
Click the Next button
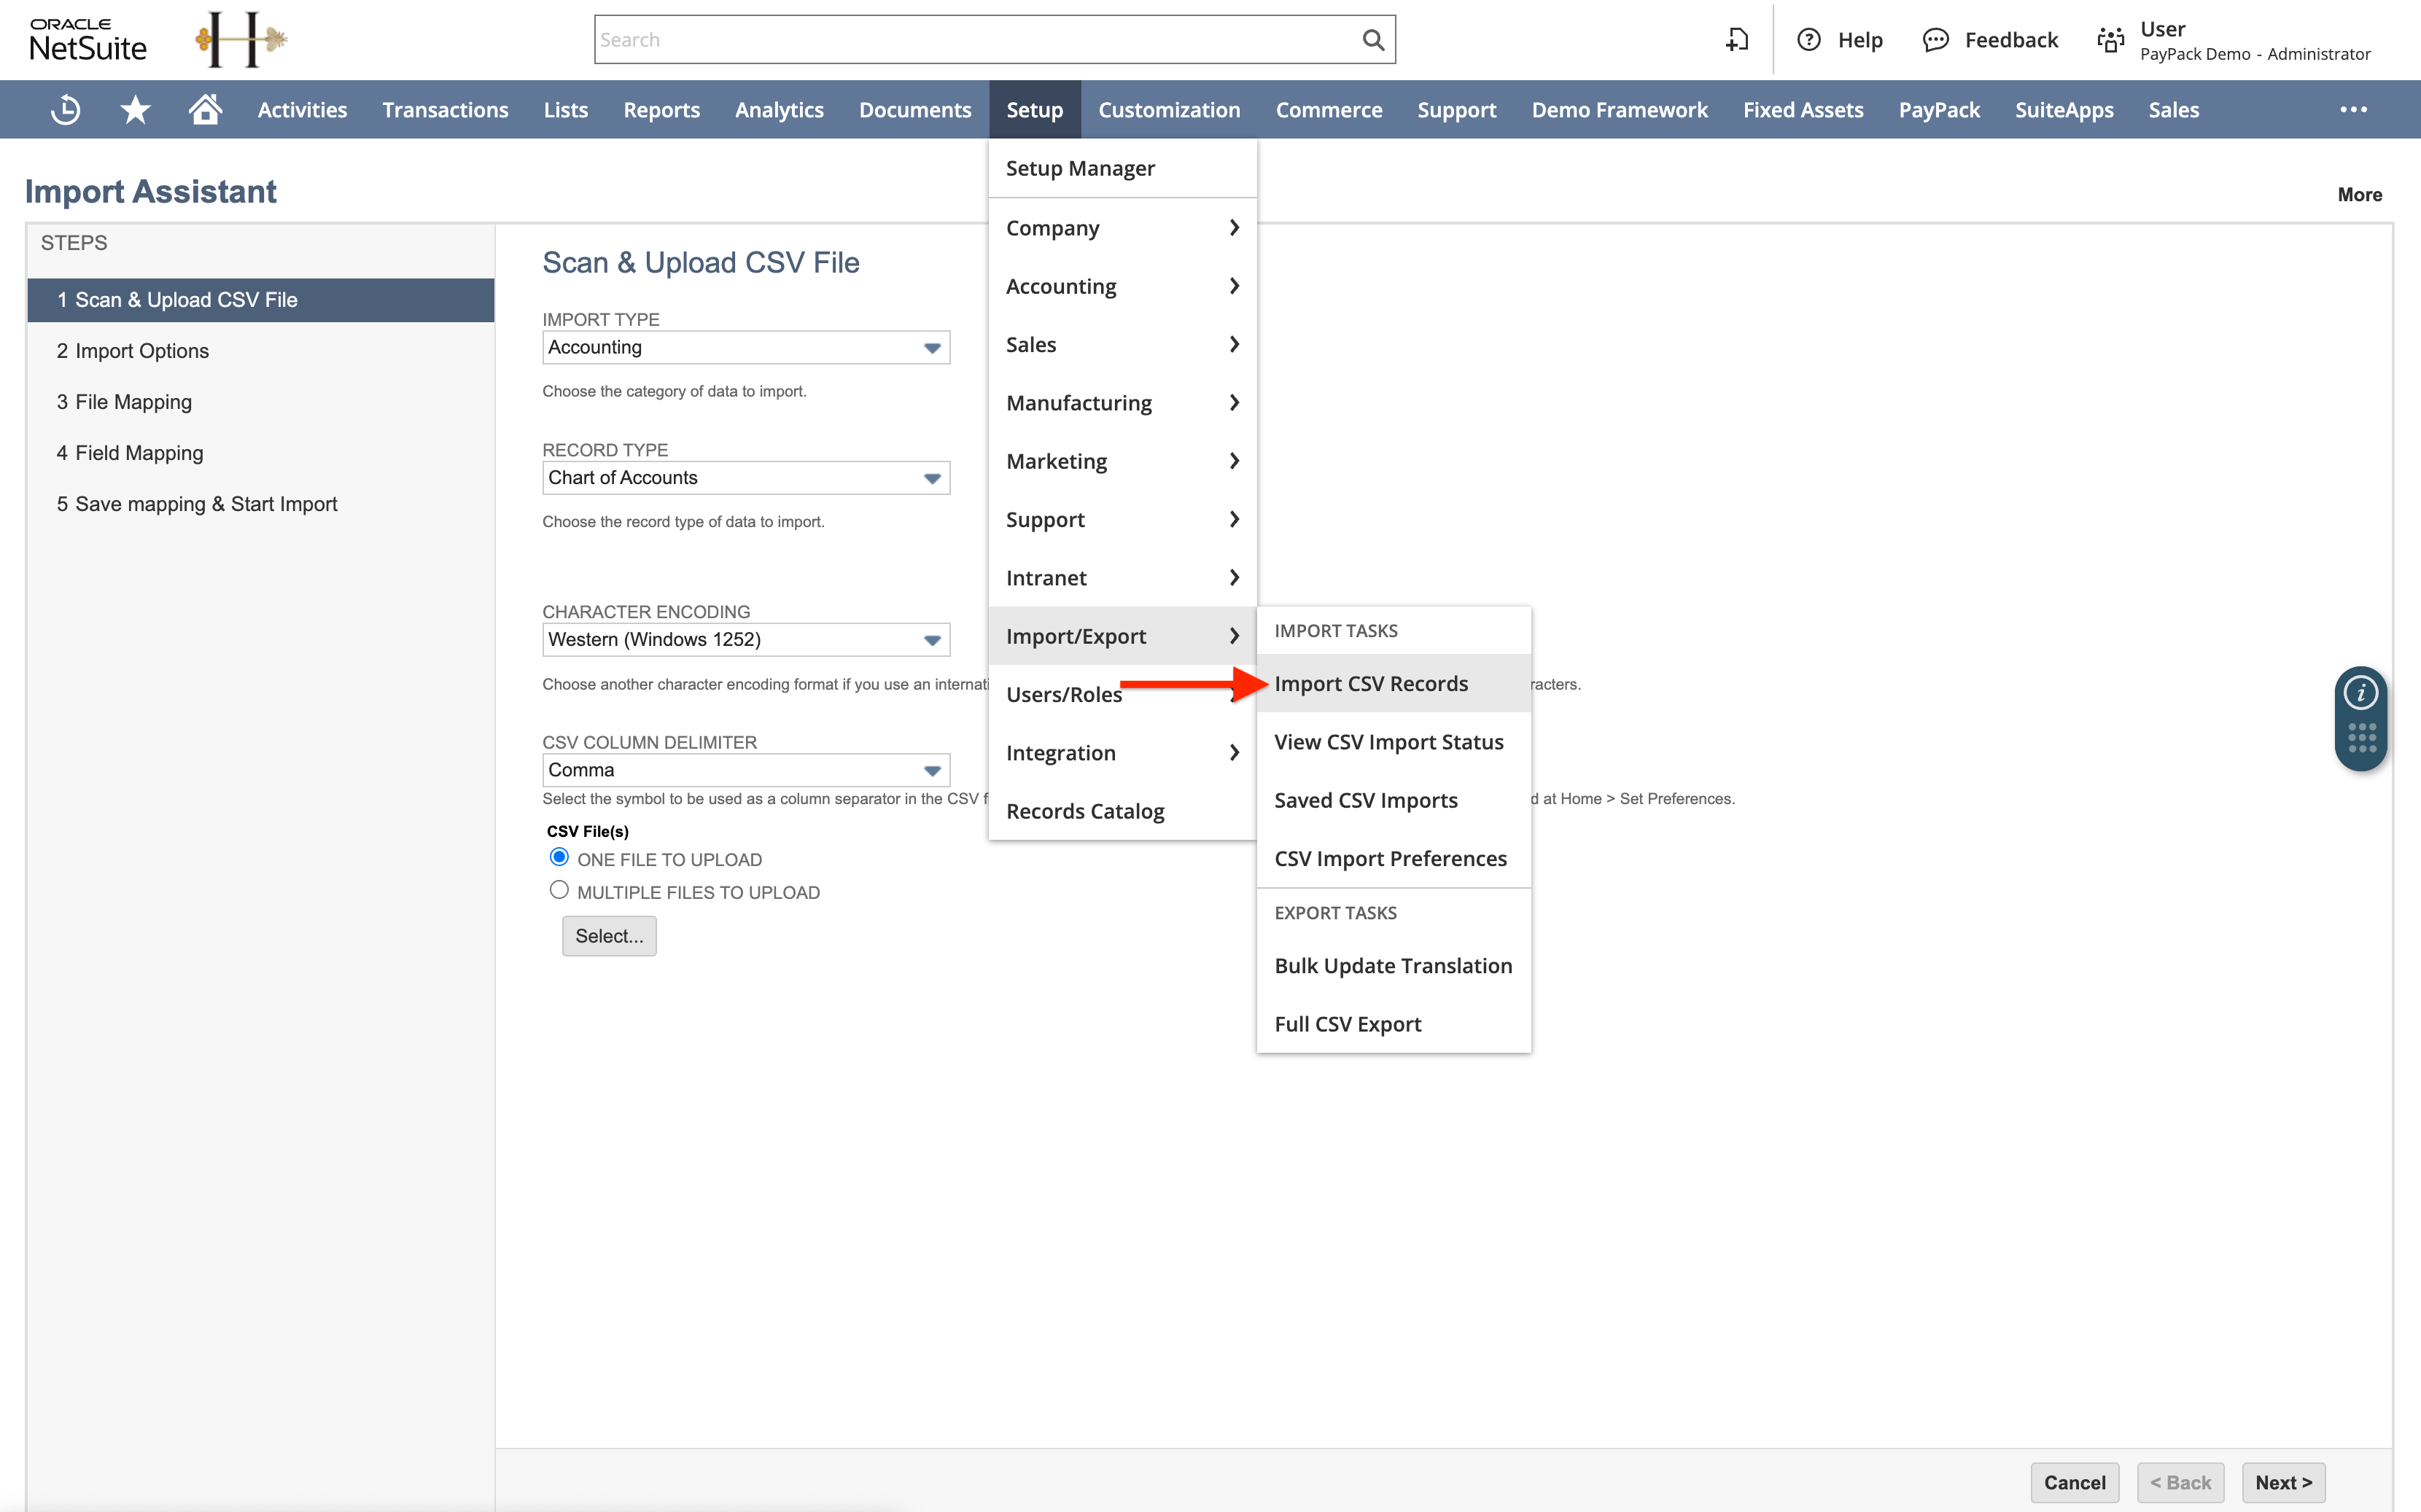(2283, 1482)
